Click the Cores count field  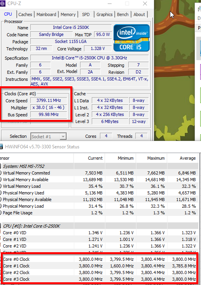click(x=106, y=136)
